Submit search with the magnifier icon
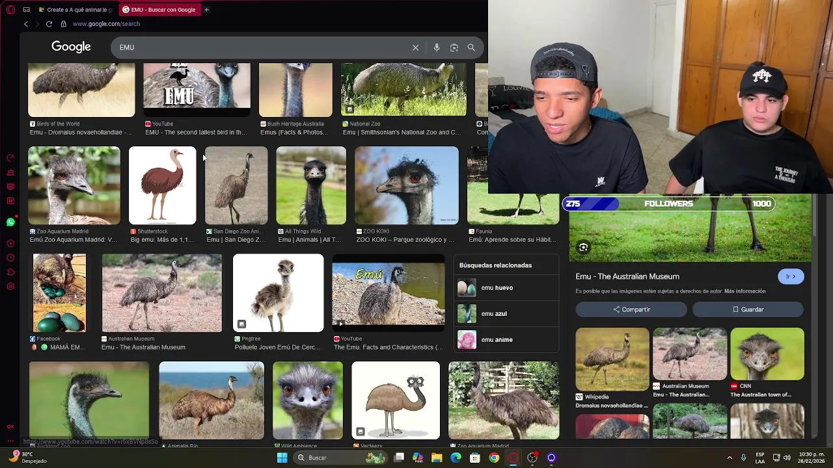Screen dimensions: 833x468 click(471, 47)
